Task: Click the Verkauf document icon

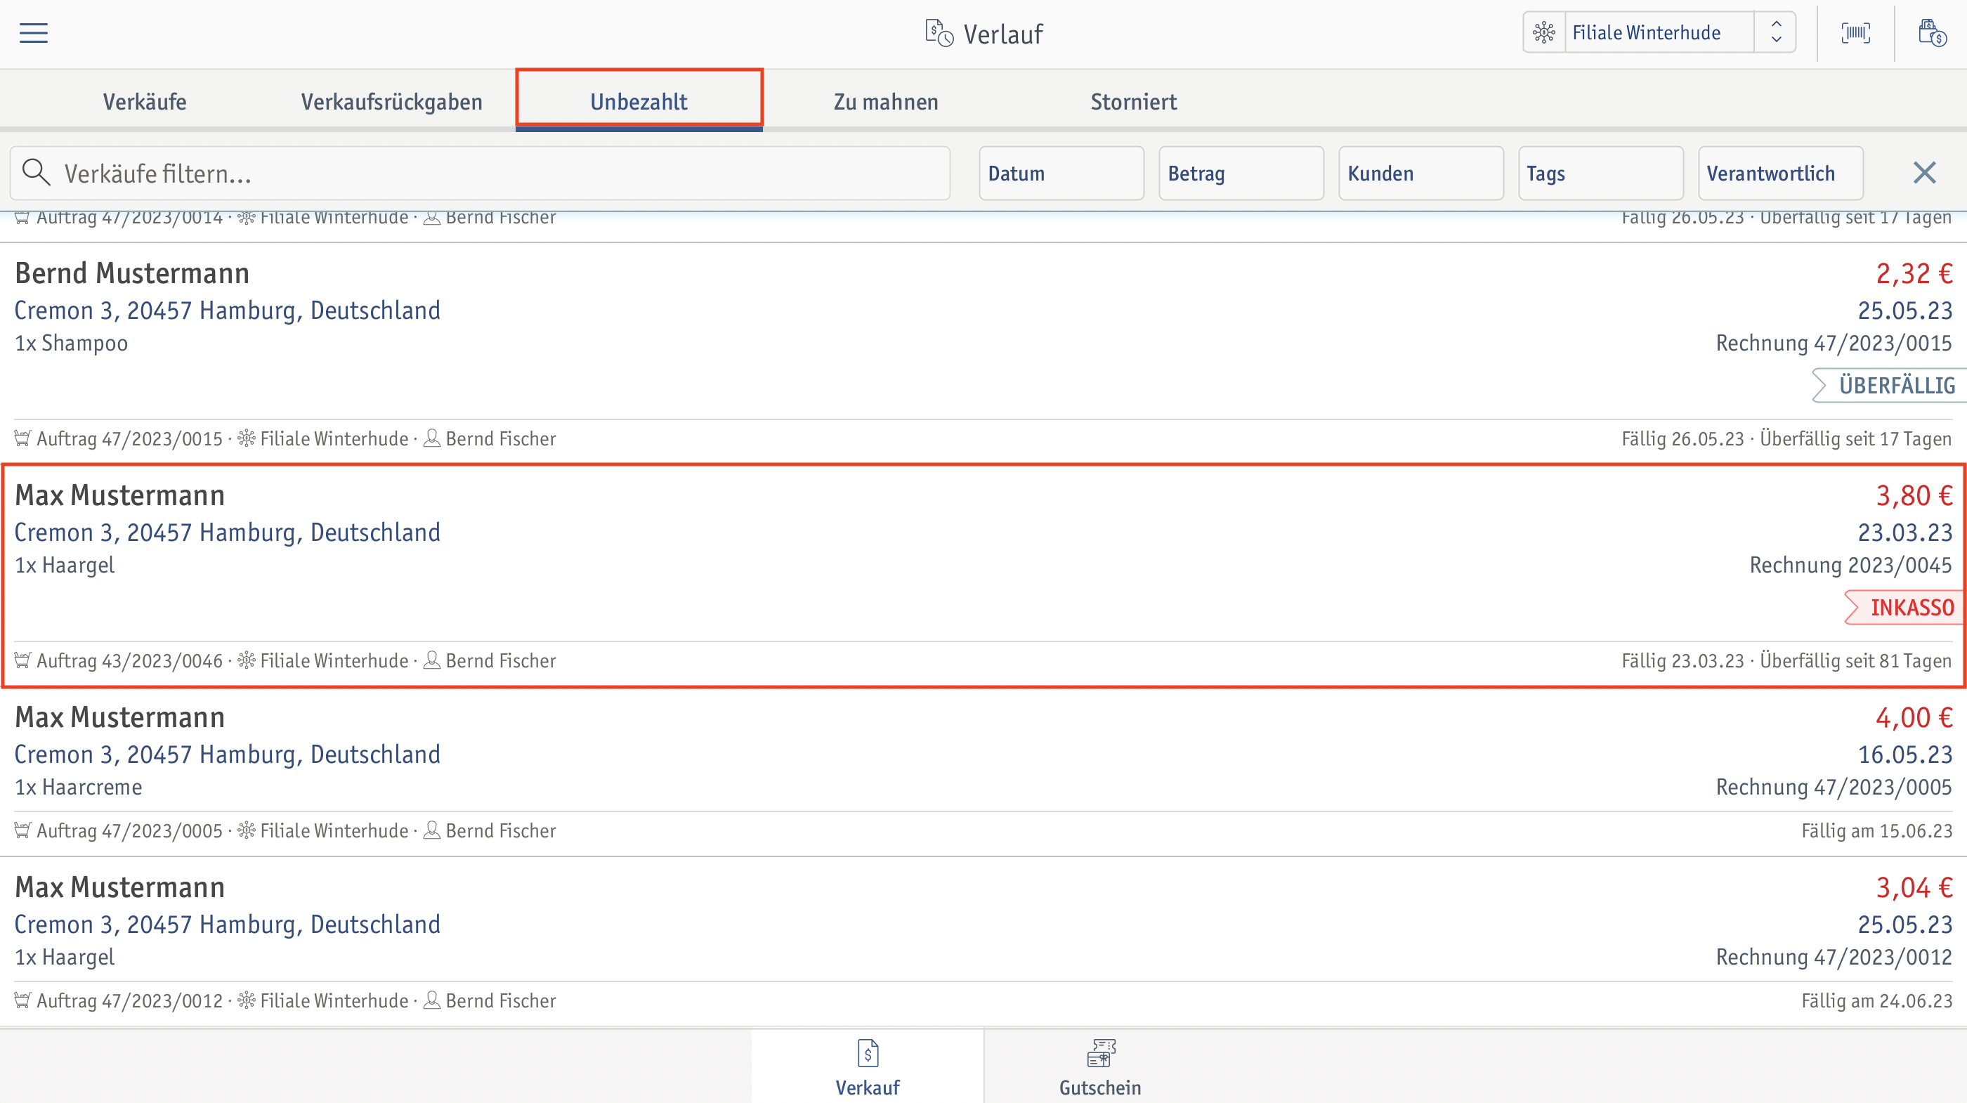Action: pos(868,1052)
